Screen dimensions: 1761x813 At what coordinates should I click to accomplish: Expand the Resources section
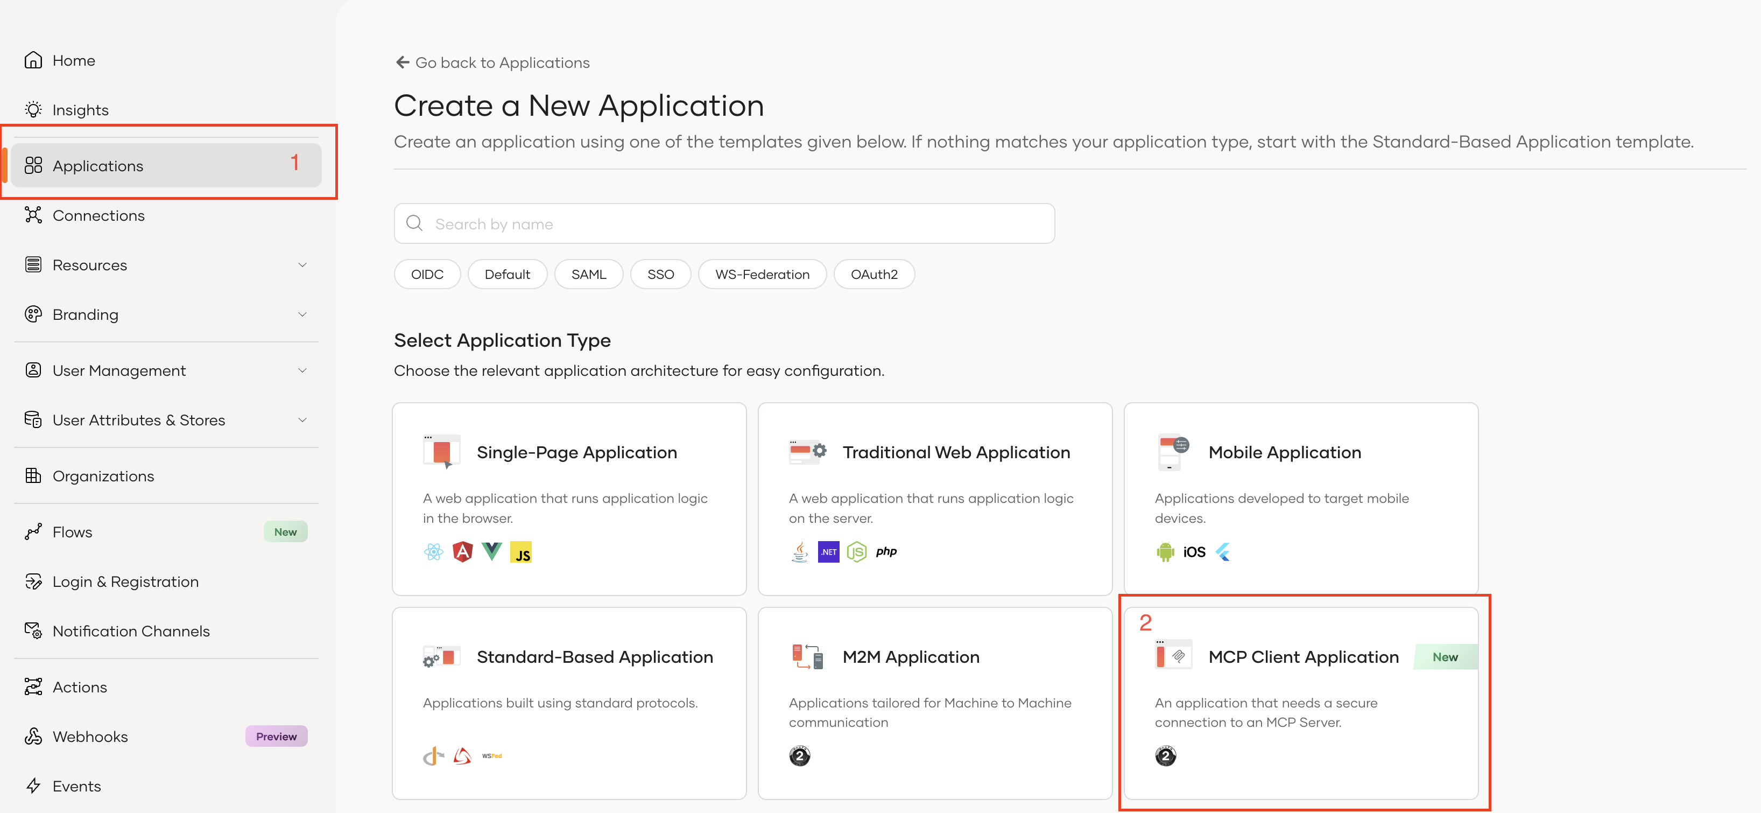coord(303,264)
